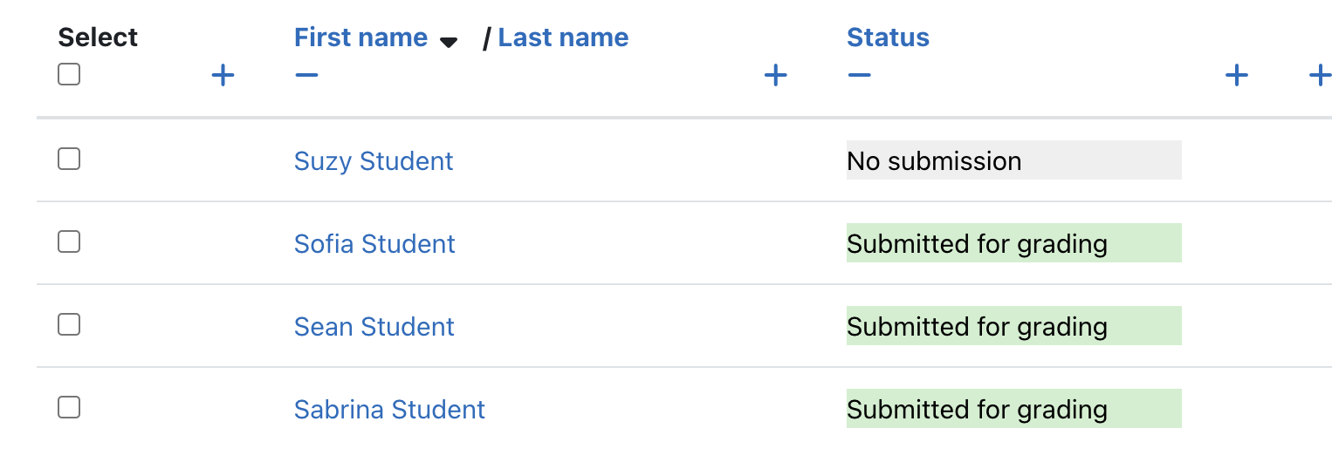
Task: Sort by the Status column header
Action: click(x=888, y=37)
